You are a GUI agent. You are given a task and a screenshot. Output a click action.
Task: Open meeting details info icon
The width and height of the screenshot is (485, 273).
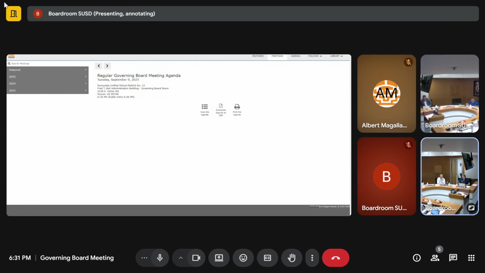click(x=417, y=258)
